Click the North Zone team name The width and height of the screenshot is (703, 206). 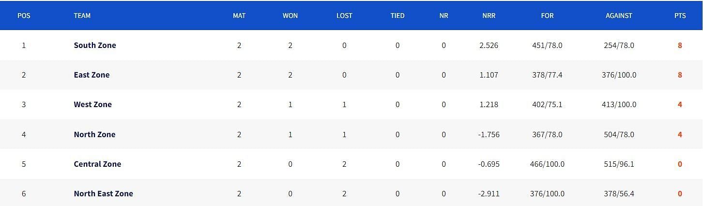pos(94,134)
